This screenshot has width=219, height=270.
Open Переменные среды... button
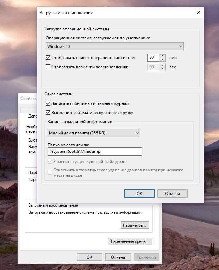[130, 241]
